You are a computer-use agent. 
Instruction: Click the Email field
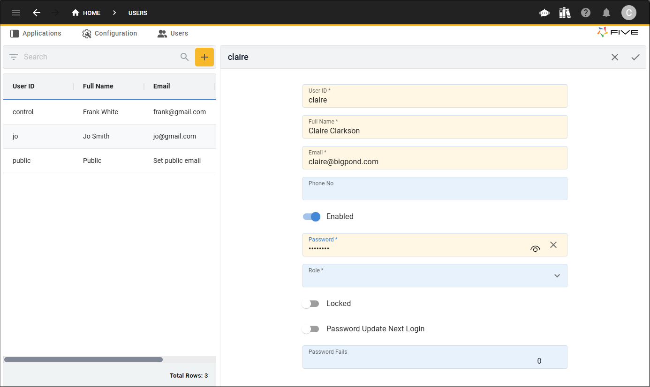point(435,158)
